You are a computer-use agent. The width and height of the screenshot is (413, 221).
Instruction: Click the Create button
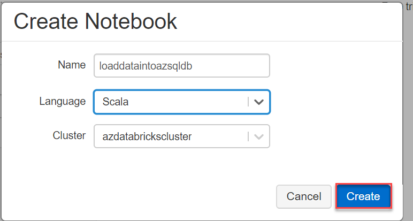tap(363, 196)
